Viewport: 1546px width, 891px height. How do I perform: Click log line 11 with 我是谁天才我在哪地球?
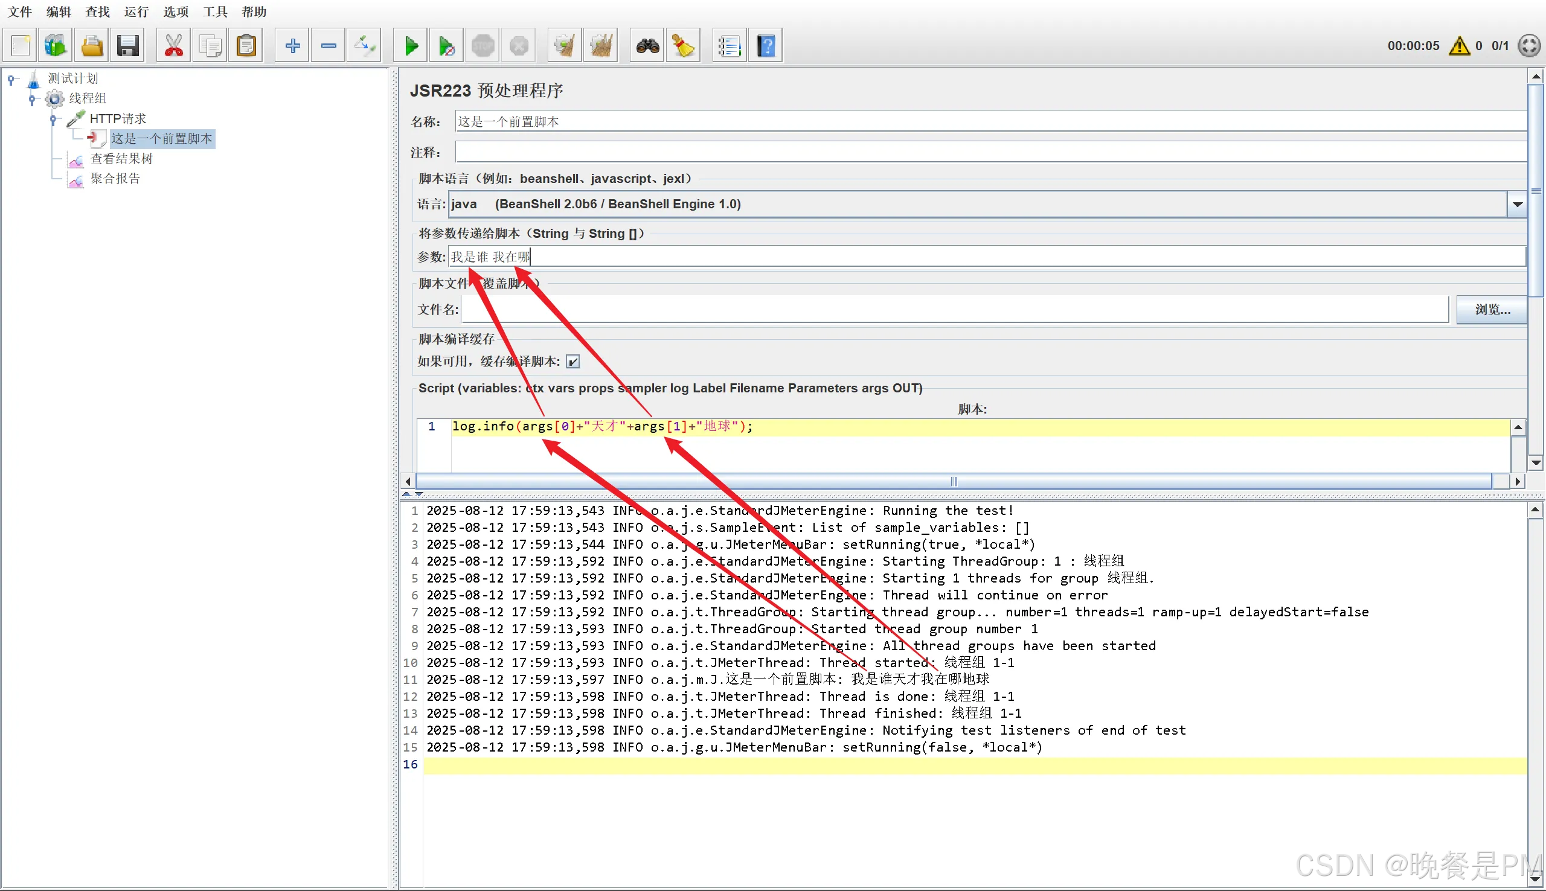click(708, 679)
